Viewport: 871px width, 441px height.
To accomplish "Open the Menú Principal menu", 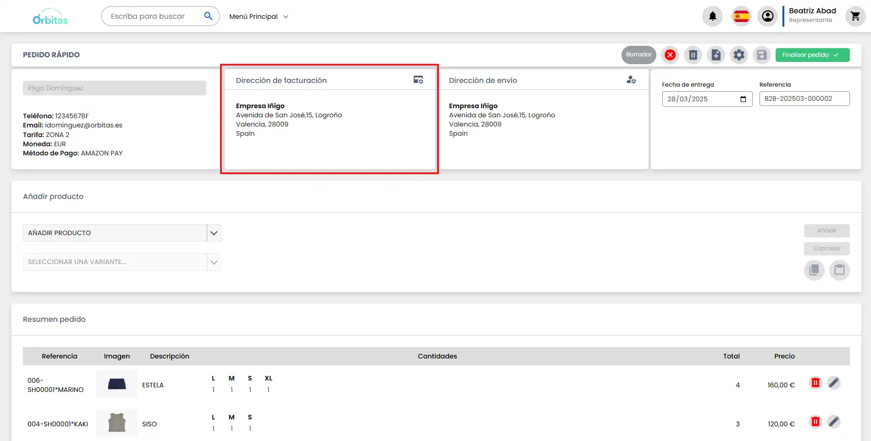I will point(259,17).
